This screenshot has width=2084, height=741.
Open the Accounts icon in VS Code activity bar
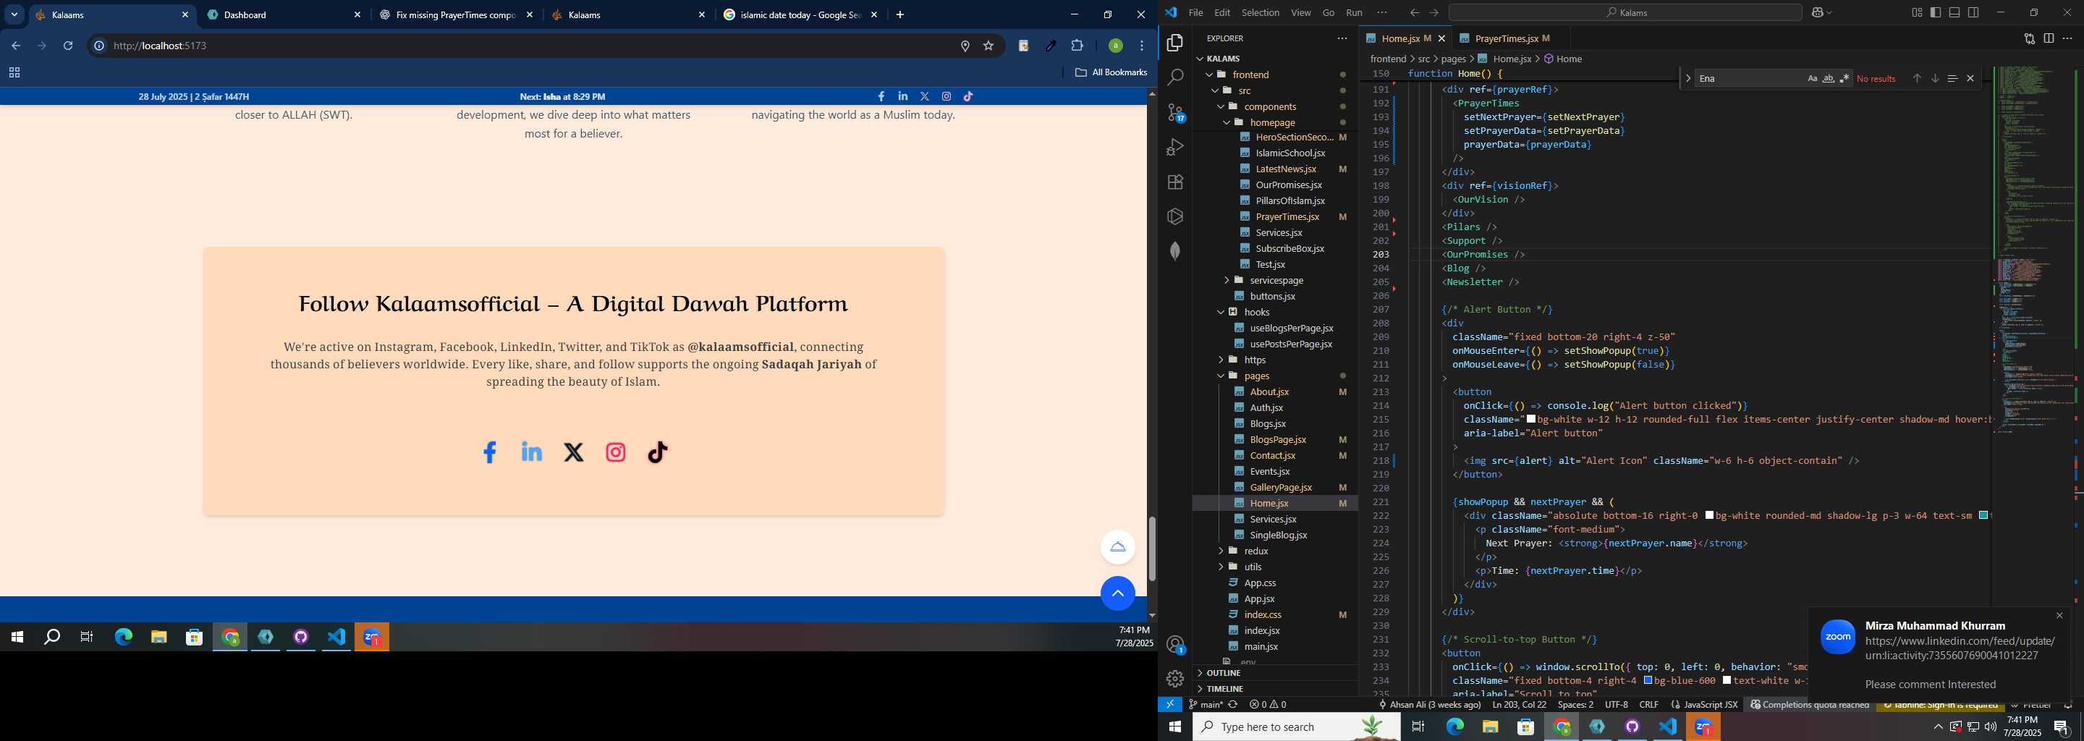click(1175, 645)
